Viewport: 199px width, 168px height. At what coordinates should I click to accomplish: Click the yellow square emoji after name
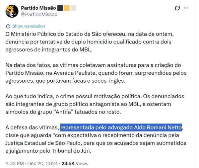[67, 8]
